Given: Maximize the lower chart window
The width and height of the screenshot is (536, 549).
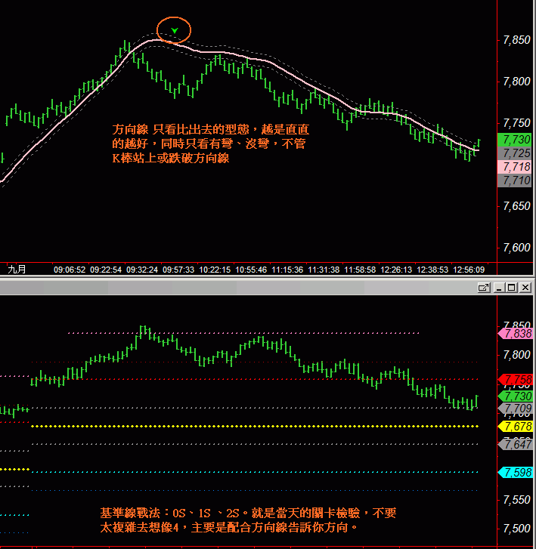Looking at the screenshot, I should point(512,288).
